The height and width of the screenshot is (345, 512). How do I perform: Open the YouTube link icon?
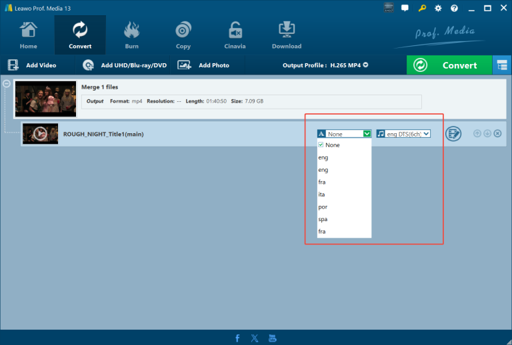coord(272,338)
